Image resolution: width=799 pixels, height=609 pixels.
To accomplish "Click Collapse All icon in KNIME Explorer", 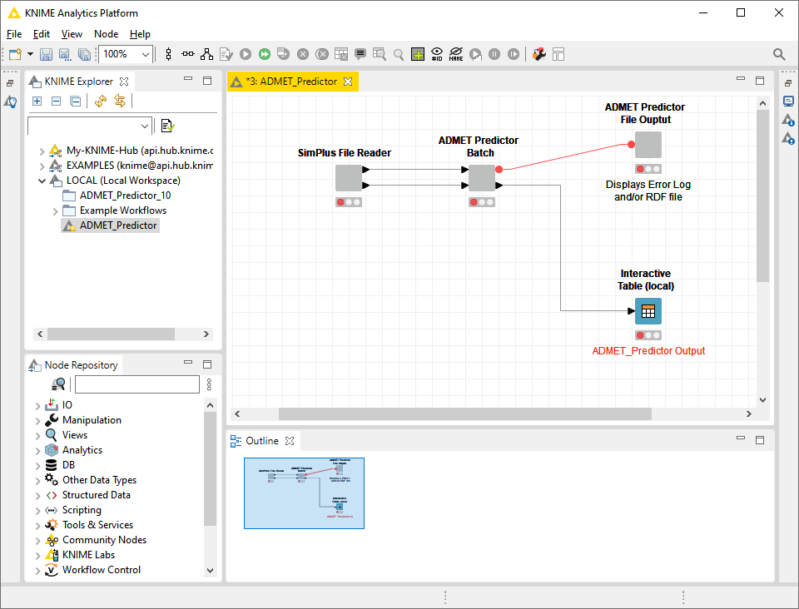I will click(76, 101).
